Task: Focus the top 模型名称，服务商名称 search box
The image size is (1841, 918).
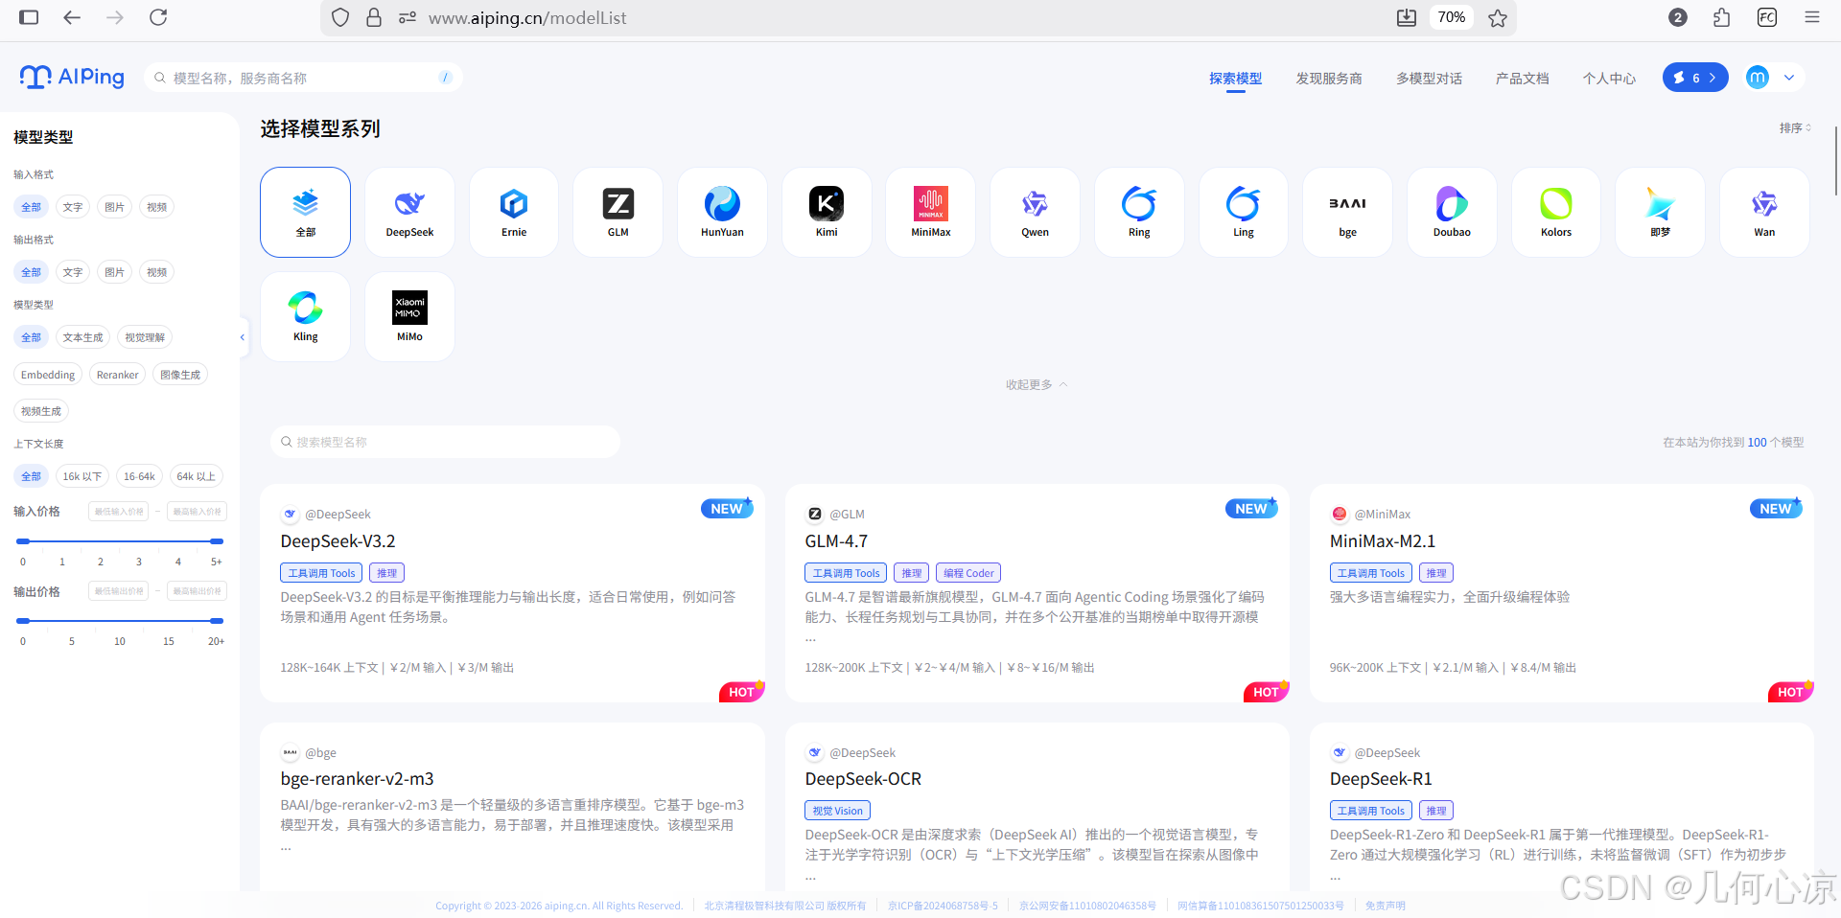Action: coord(303,78)
